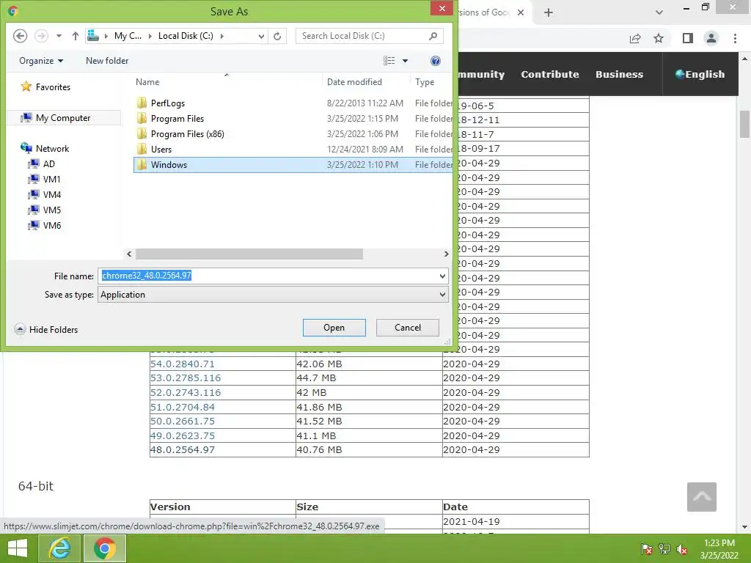The height and width of the screenshot is (563, 751).
Task: Click the scroll-to-top arrow button
Action: point(702,497)
